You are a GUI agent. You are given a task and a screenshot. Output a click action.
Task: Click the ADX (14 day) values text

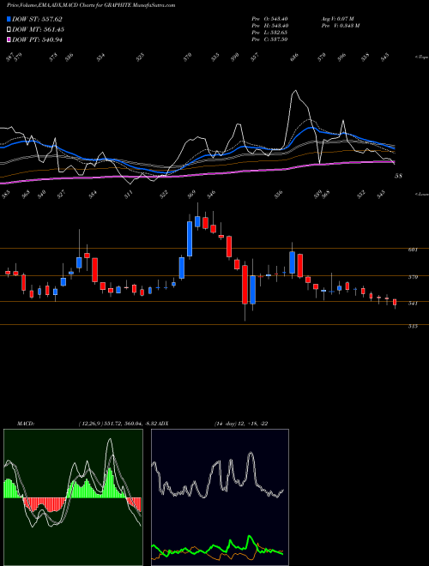[240, 424]
